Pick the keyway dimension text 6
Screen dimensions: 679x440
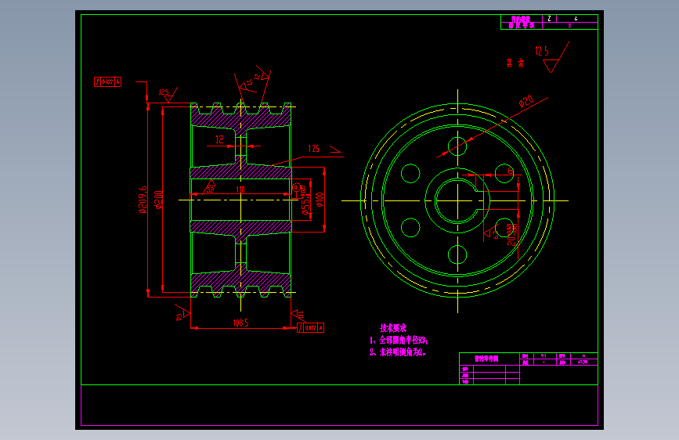(x=510, y=171)
